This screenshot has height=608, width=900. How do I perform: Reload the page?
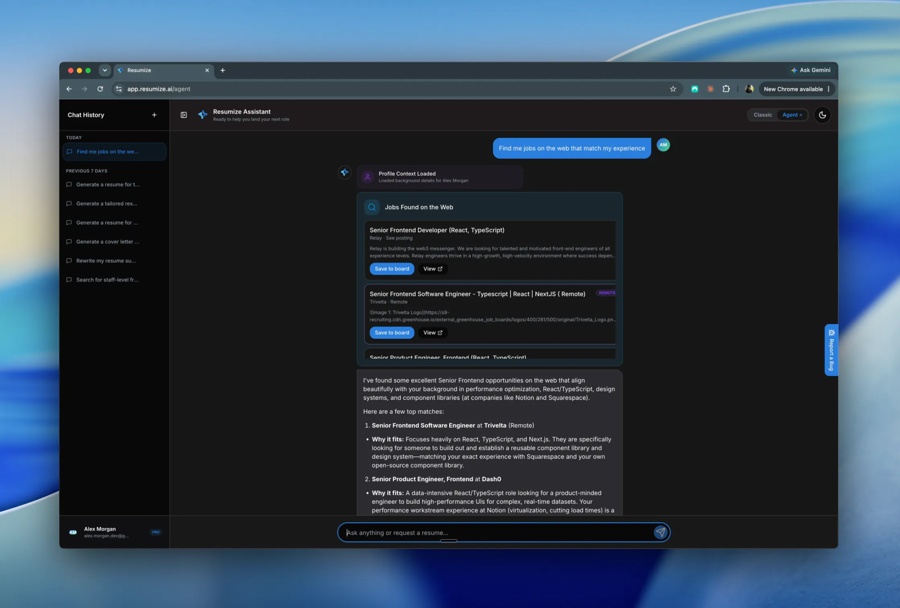pos(100,89)
